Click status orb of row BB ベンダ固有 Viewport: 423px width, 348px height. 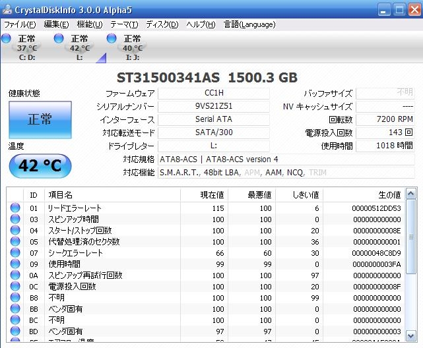coord(15,308)
